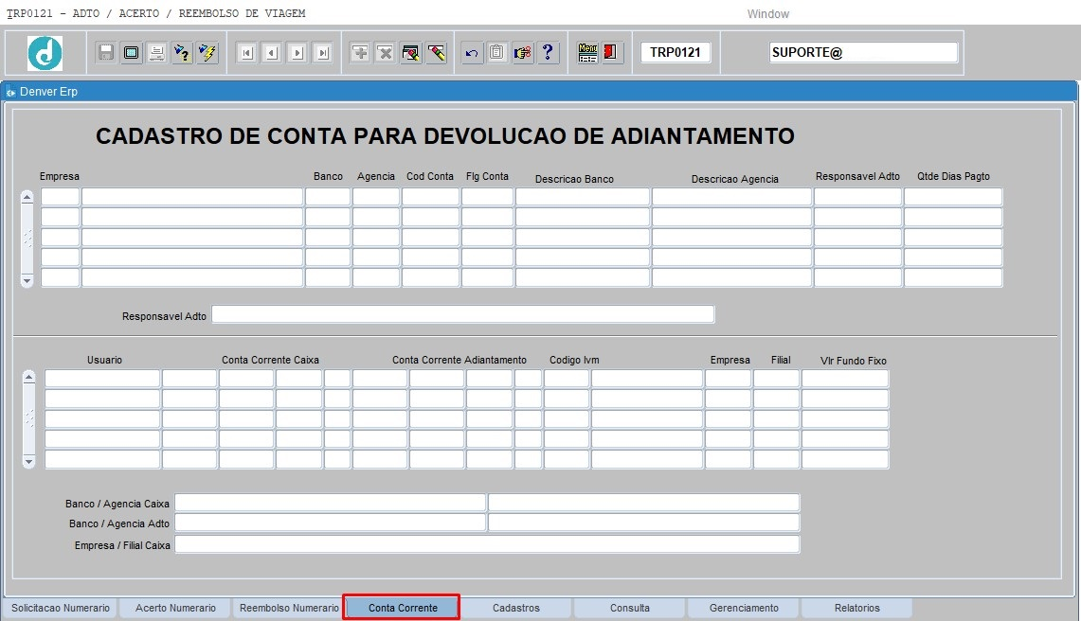1081x621 pixels.
Task: Click the execute query lightning icon
Action: click(x=207, y=53)
